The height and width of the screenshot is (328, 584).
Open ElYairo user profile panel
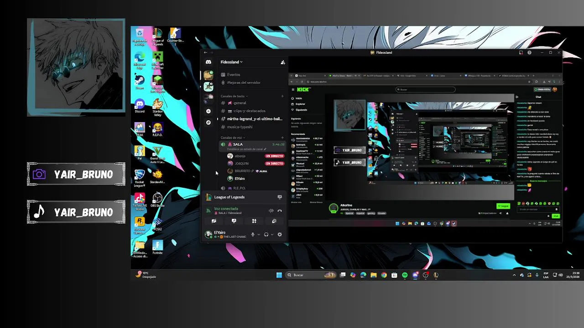click(x=226, y=235)
